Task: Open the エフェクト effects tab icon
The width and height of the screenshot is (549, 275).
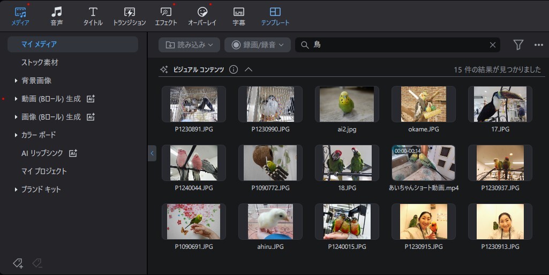Action: click(x=166, y=12)
